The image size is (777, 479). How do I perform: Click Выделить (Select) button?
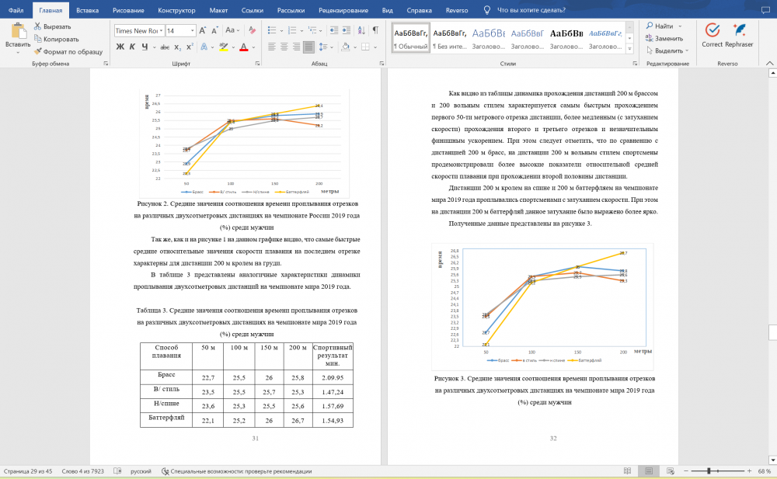click(667, 50)
